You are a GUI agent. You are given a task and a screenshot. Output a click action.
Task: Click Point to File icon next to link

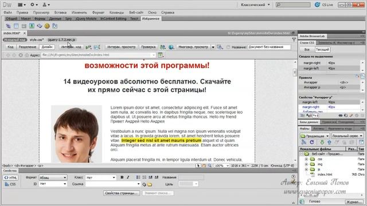pyautogui.click(x=144, y=184)
